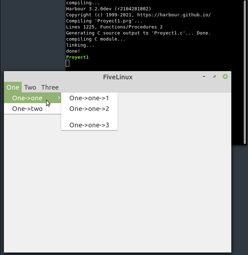Click "Compiling 'Proyect1.prg'..." terminal line
The height and width of the screenshot is (255, 248).
pyautogui.click(x=104, y=21)
